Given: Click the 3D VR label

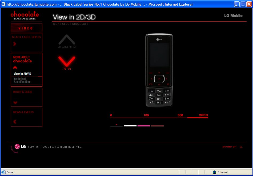Looking at the screenshot, I should click(x=67, y=69).
